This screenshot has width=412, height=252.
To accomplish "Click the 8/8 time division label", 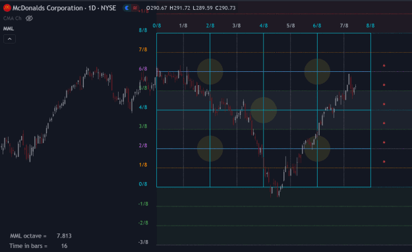I will (x=370, y=26).
